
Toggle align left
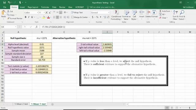(54, 17)
